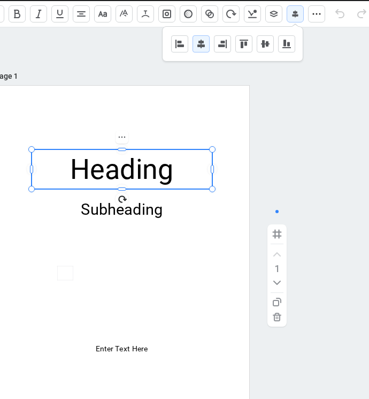Open text alignment options

(81, 14)
